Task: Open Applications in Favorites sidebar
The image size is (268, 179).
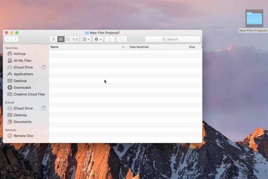Action: click(23, 74)
